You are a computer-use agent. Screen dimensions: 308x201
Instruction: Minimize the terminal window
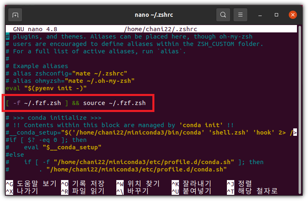pyautogui.click(x=260, y=15)
